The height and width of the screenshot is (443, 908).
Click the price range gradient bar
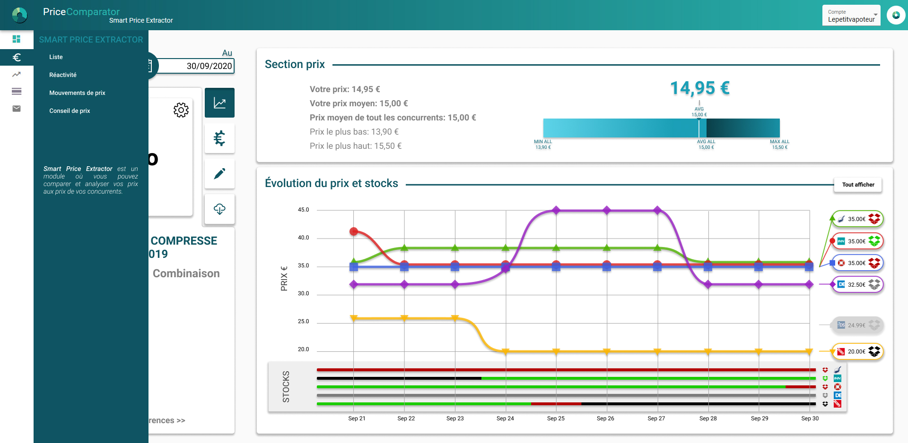click(661, 128)
